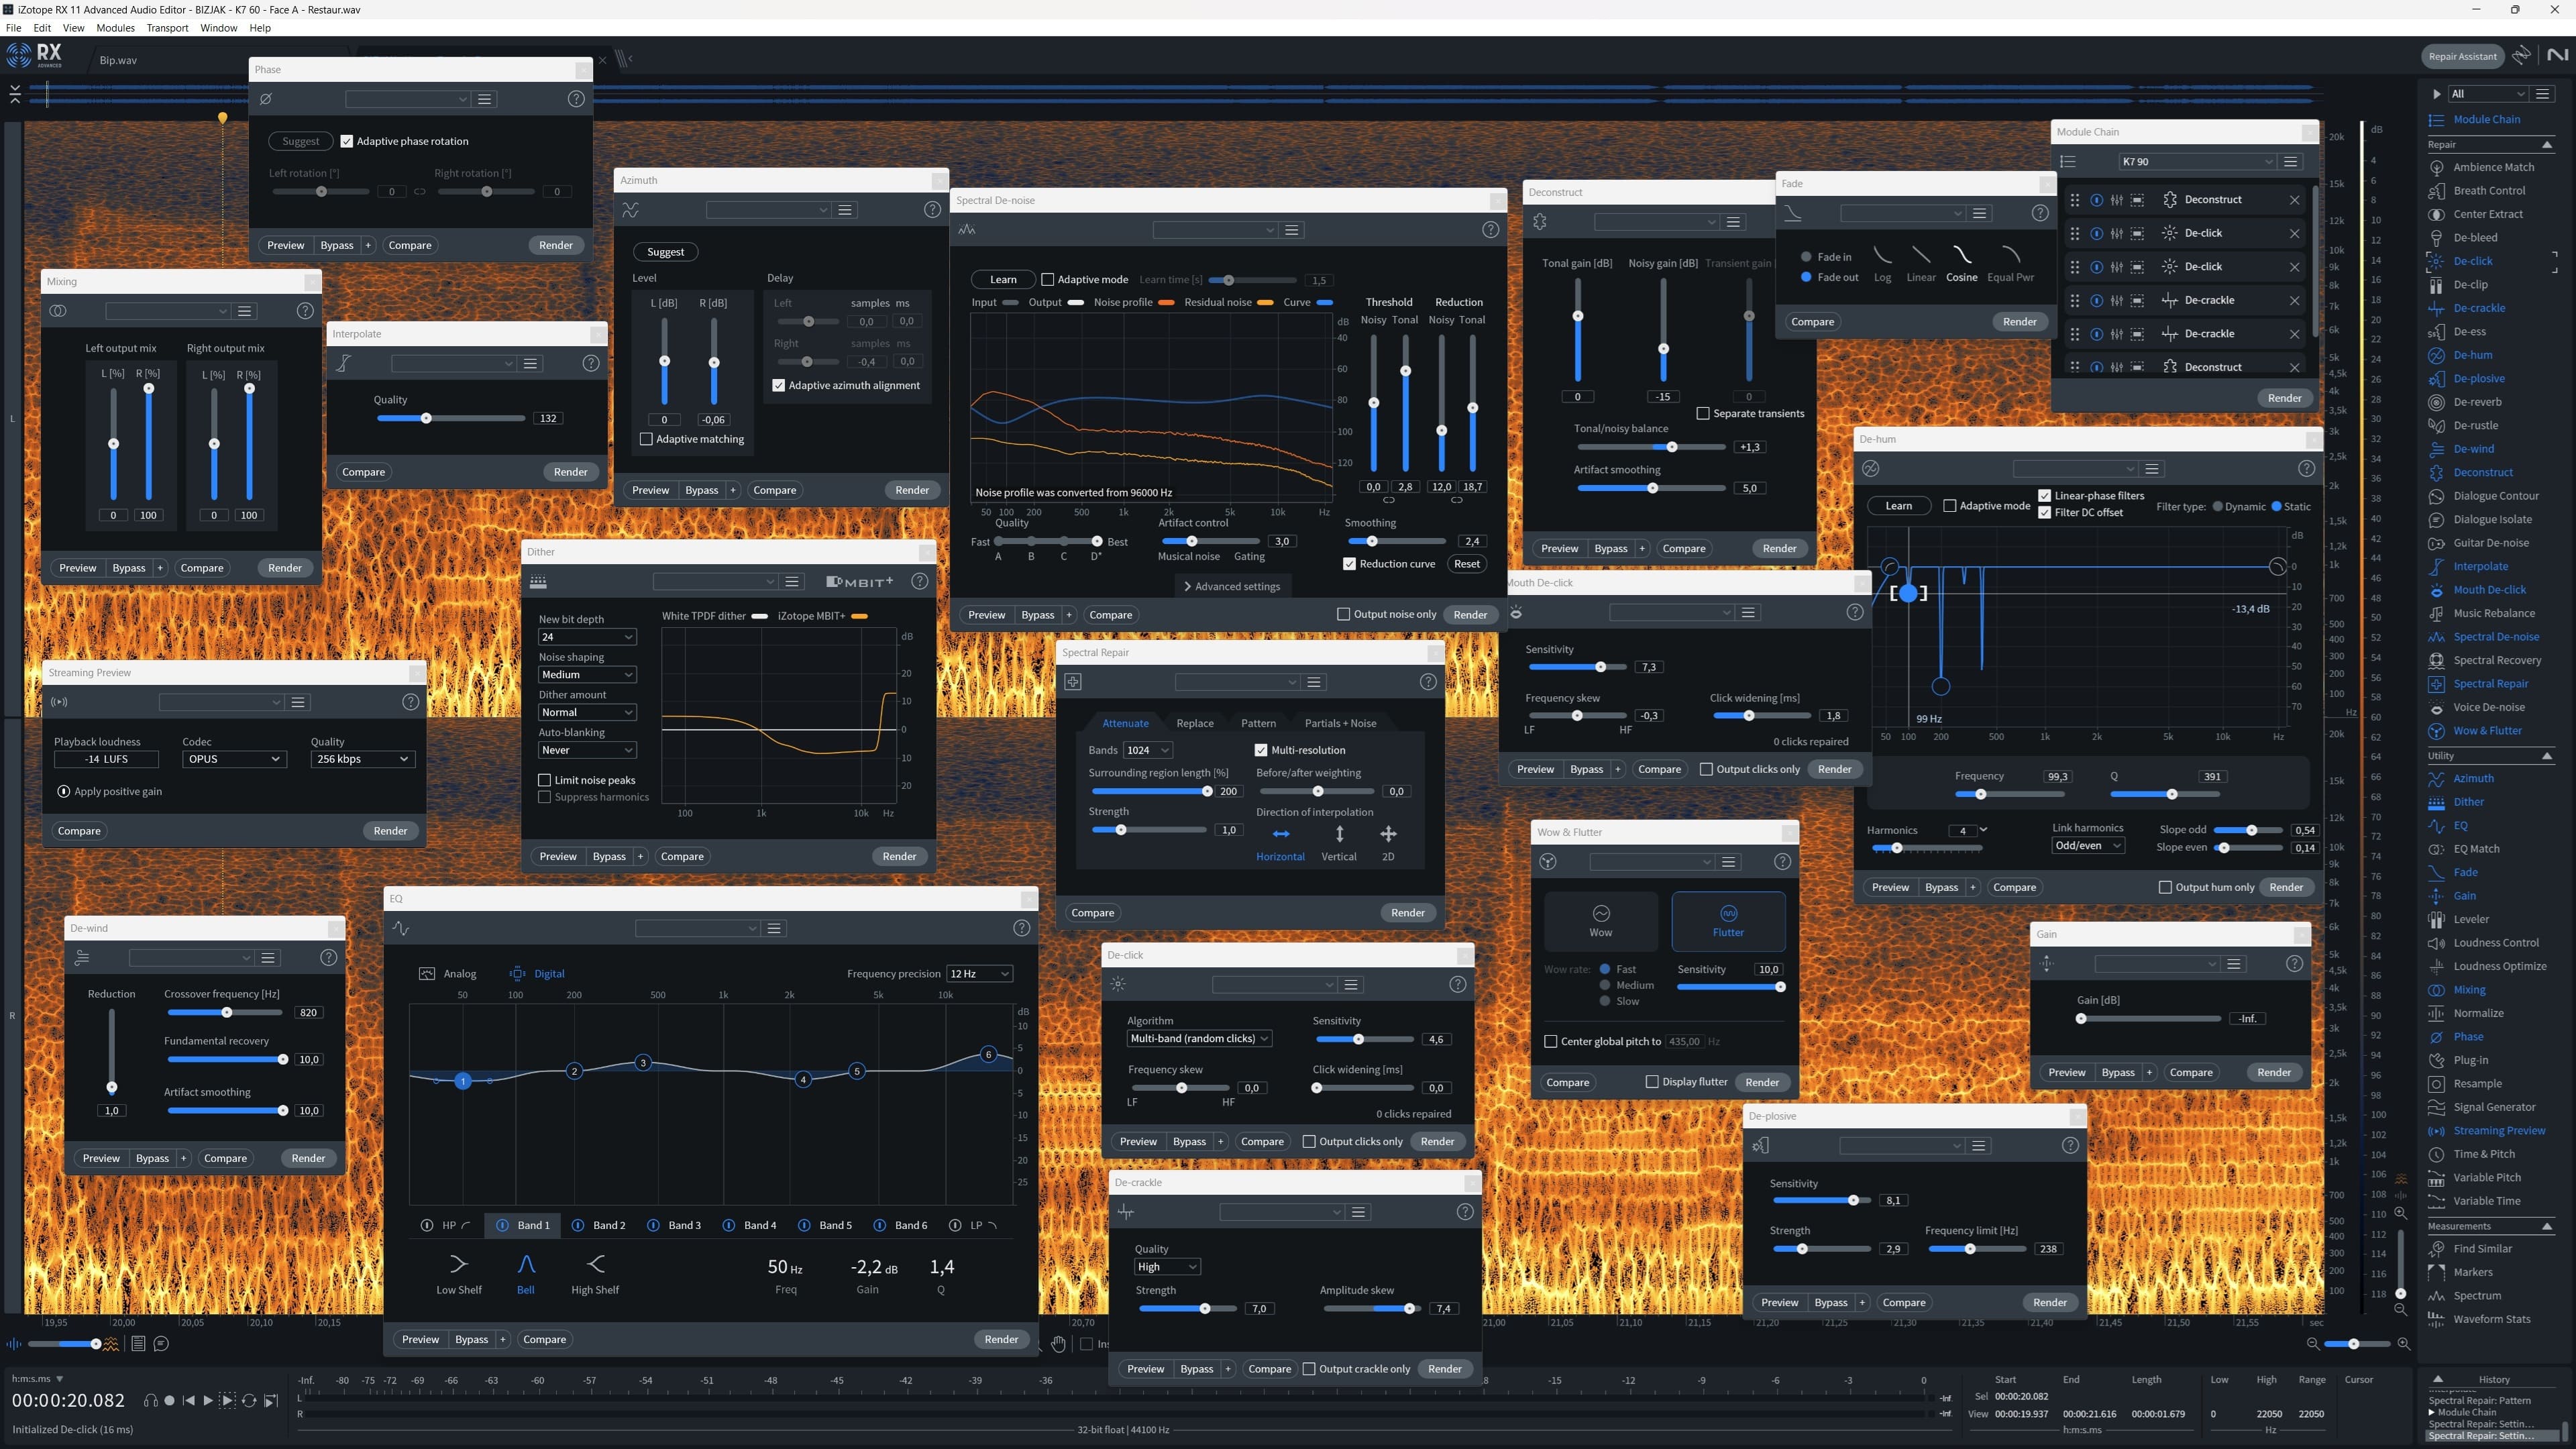Select High Shelf filter shape in EQ
Viewport: 2576px width, 1449px height.
click(x=595, y=1274)
